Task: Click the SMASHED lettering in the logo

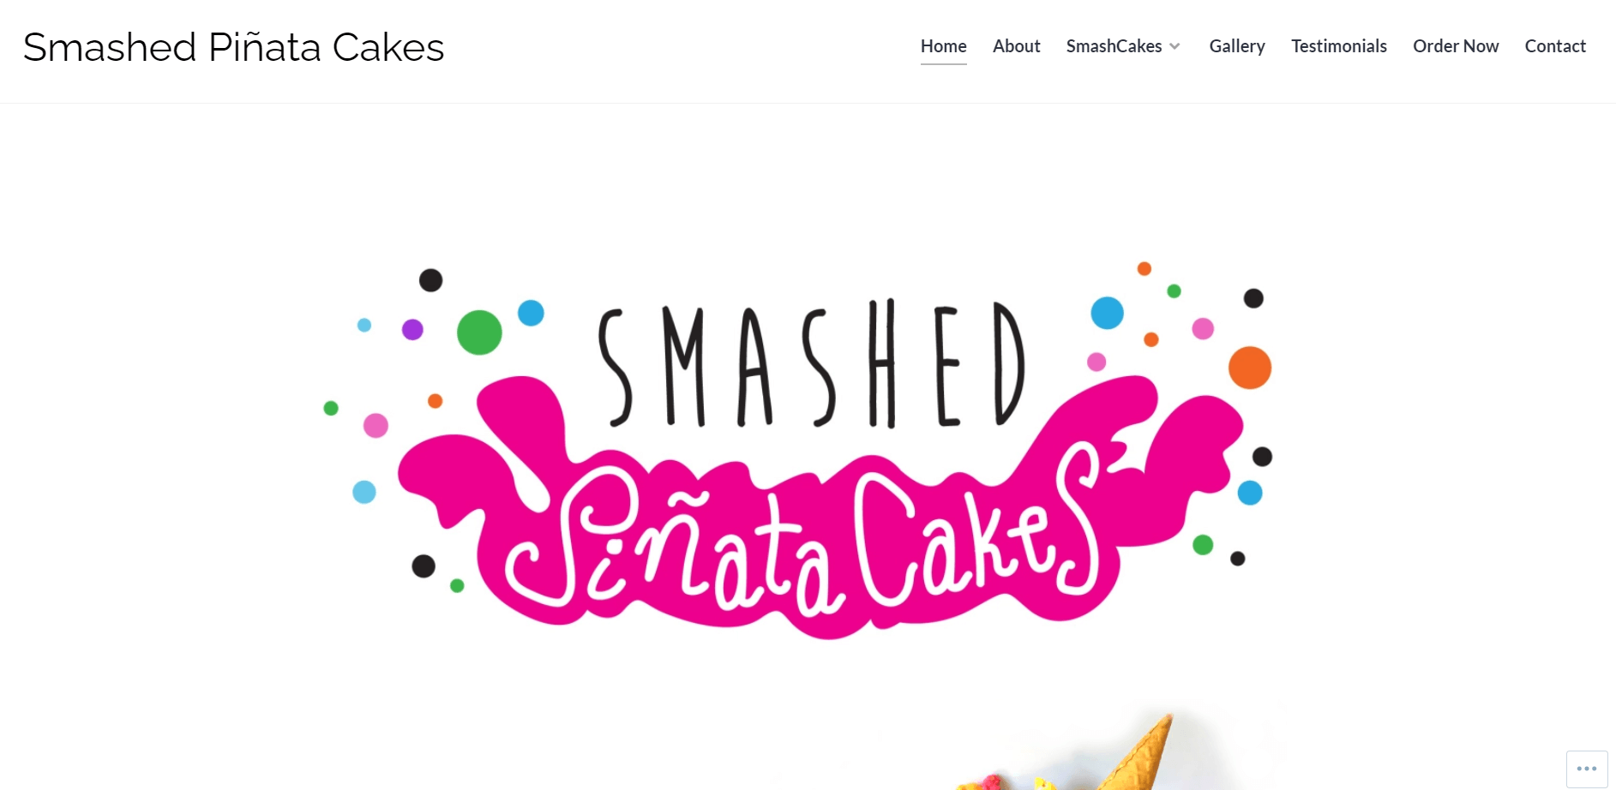Action: point(810,364)
